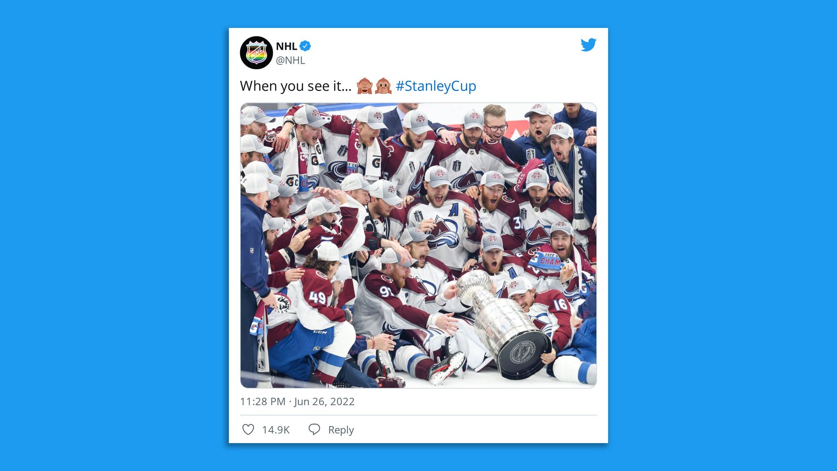Click player jersey number 49 in photo
This screenshot has height=471, width=837.
point(317,297)
